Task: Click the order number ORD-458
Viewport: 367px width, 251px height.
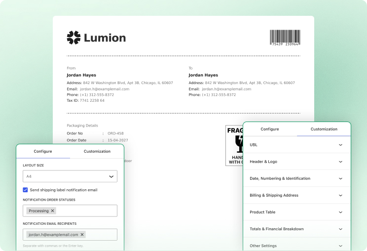Action: pyautogui.click(x=115, y=133)
